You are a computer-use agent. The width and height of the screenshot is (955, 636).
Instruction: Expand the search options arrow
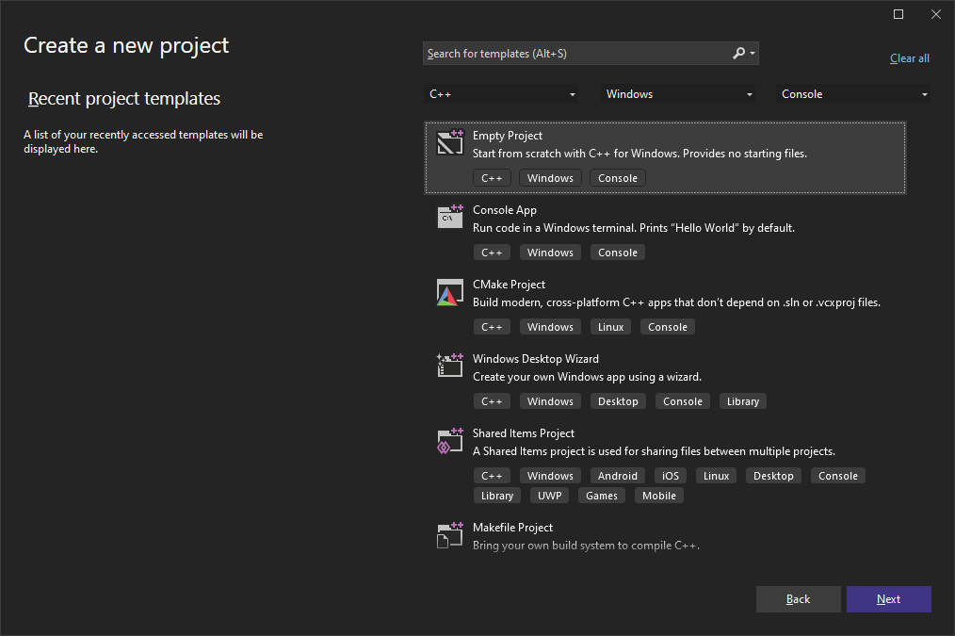753,54
